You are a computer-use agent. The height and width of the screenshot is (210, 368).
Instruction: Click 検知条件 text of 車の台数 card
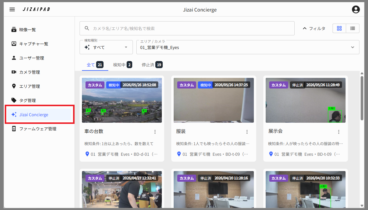coord(119,144)
